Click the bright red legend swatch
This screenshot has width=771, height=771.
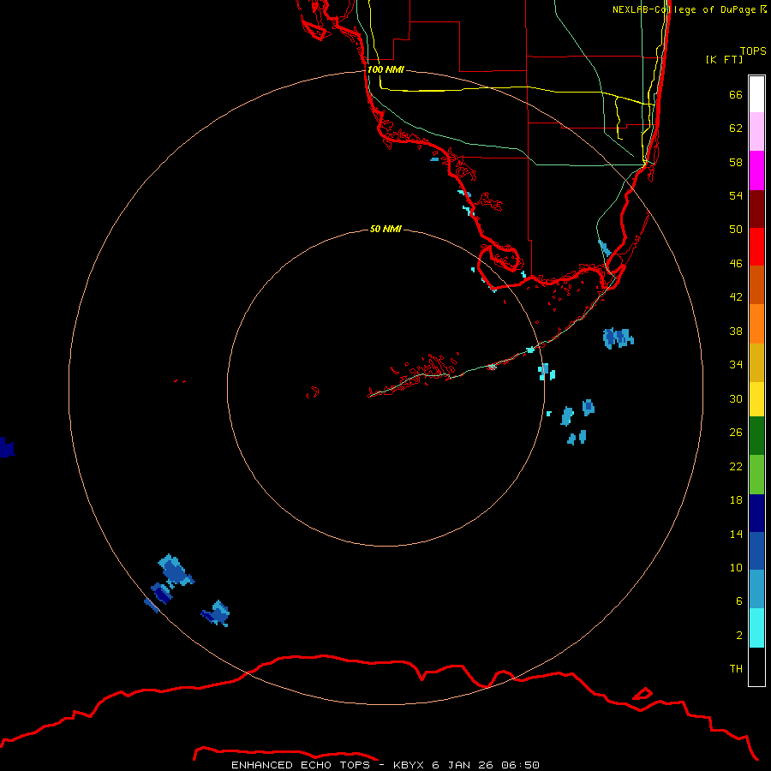pyautogui.click(x=756, y=247)
